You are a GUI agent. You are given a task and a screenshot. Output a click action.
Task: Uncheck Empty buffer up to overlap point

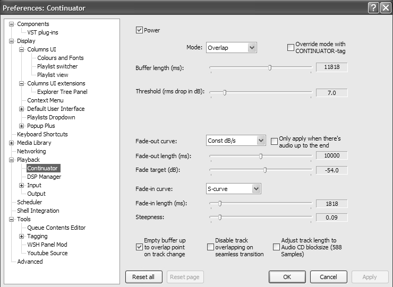tap(140, 247)
